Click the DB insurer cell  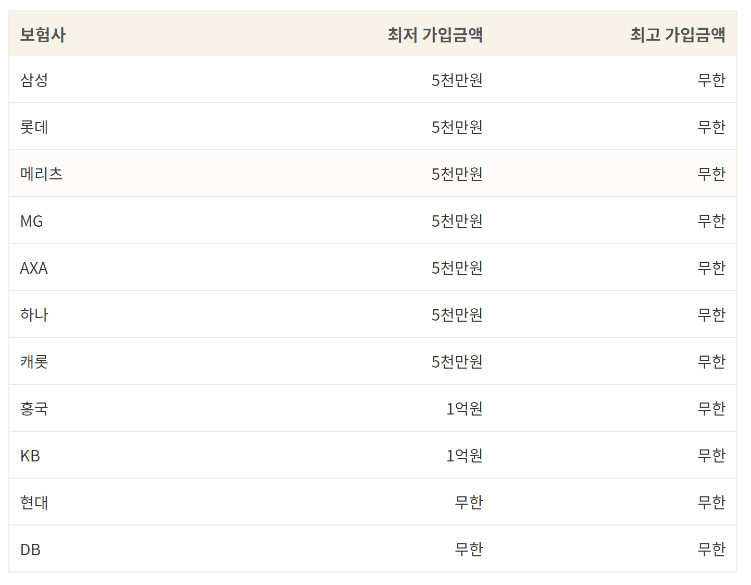[x=30, y=550]
